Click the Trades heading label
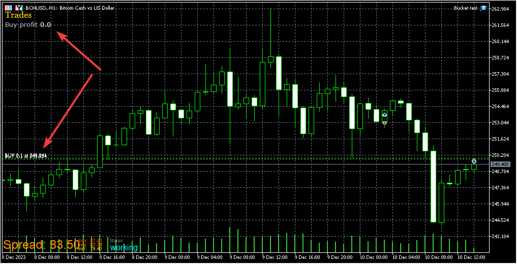This screenshot has width=517, height=264. pos(18,15)
